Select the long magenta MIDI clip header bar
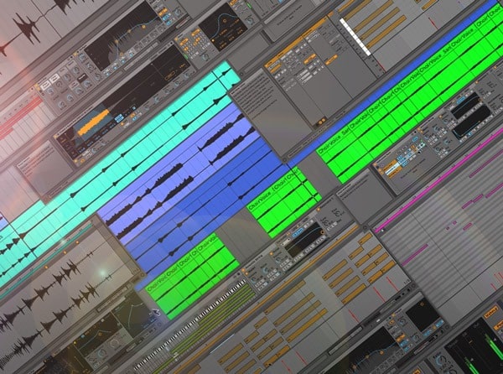Image resolution: width=503 pixels, height=374 pixels. coord(438,180)
